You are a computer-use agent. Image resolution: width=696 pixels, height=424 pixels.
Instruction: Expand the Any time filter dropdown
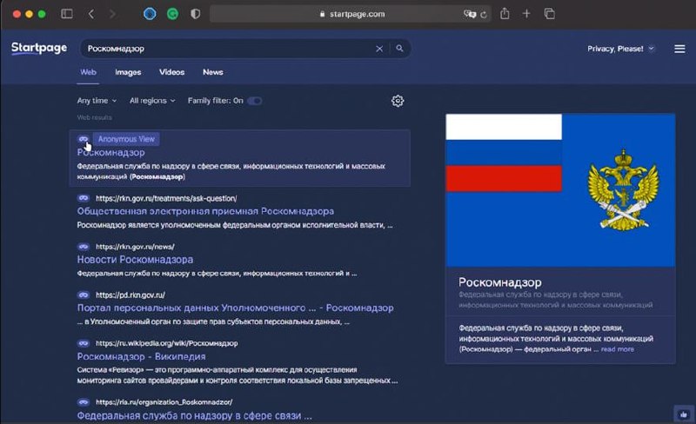coord(97,101)
